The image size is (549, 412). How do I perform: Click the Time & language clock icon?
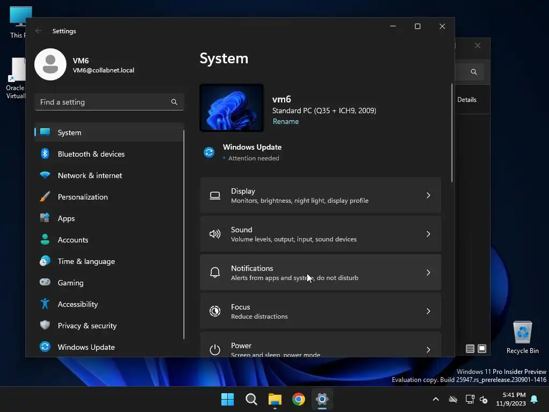(x=45, y=261)
